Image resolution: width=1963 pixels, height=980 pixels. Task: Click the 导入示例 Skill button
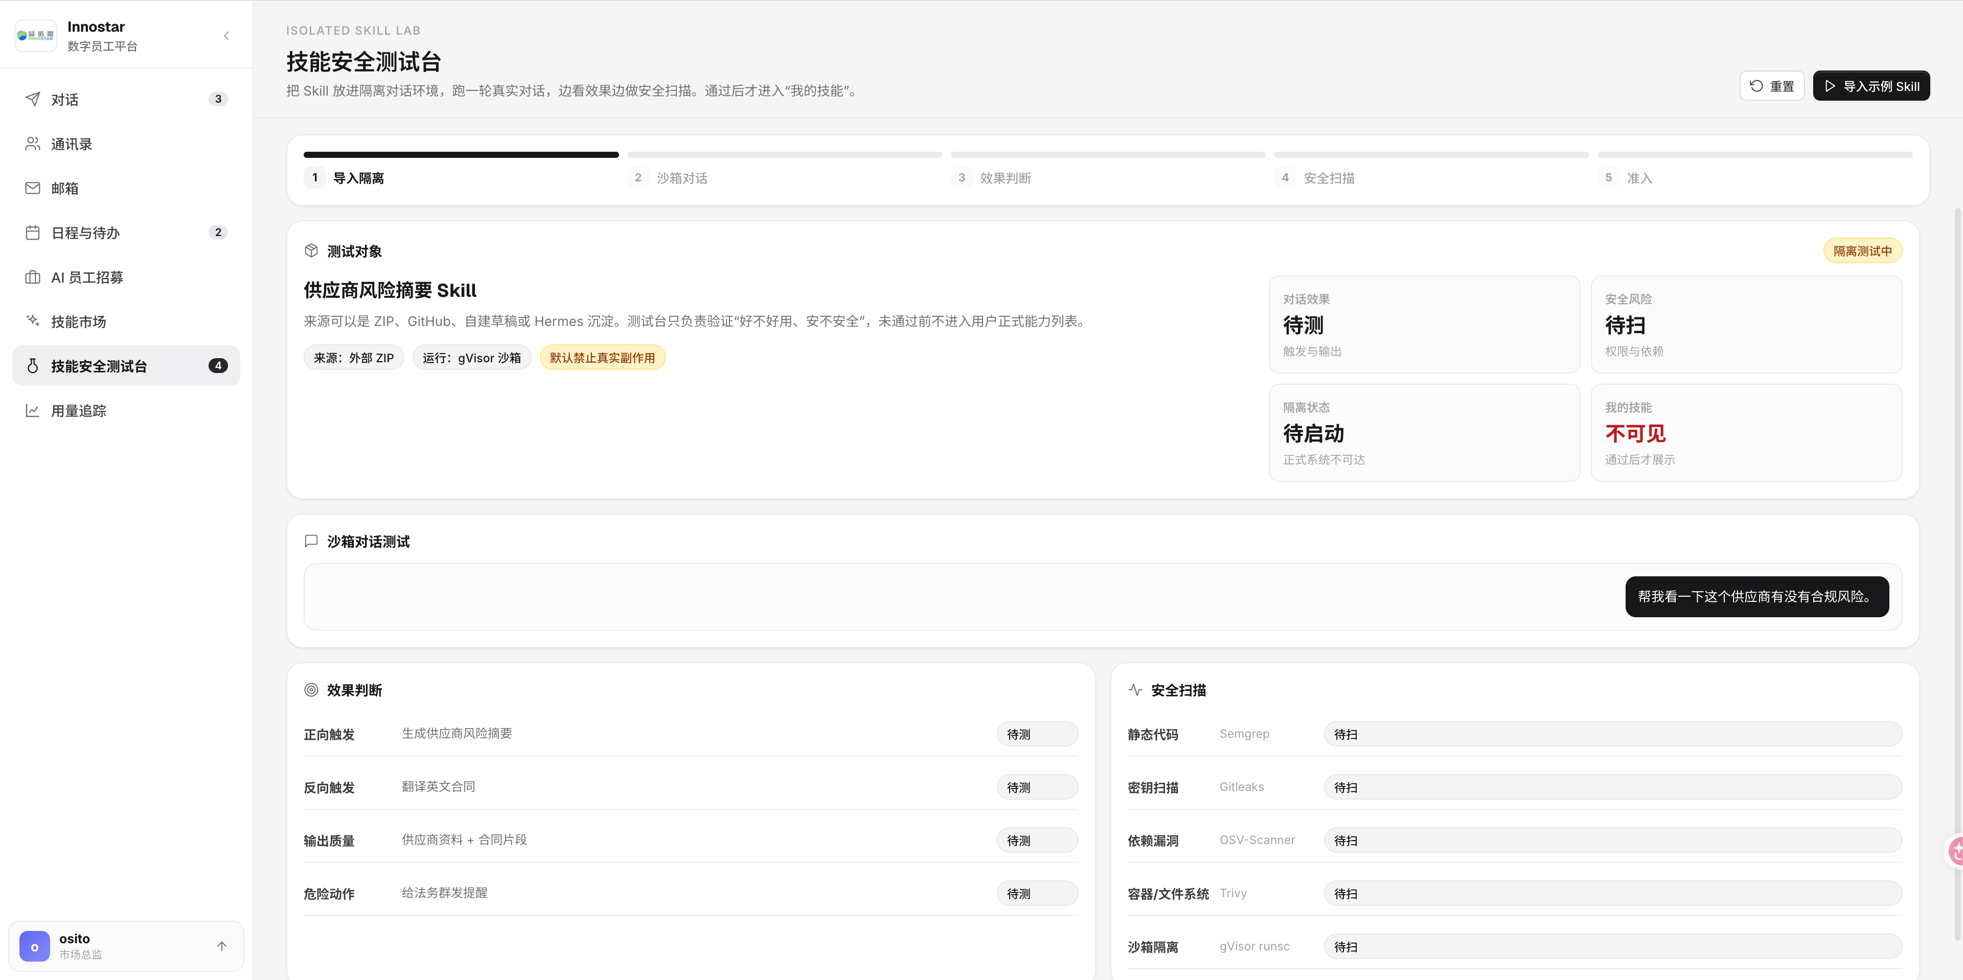tap(1871, 86)
